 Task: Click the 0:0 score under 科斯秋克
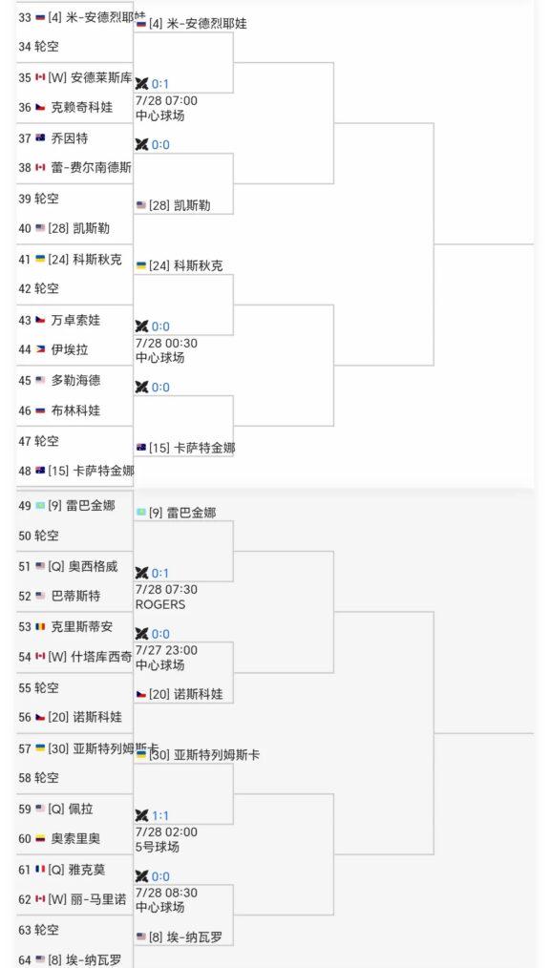(x=159, y=326)
